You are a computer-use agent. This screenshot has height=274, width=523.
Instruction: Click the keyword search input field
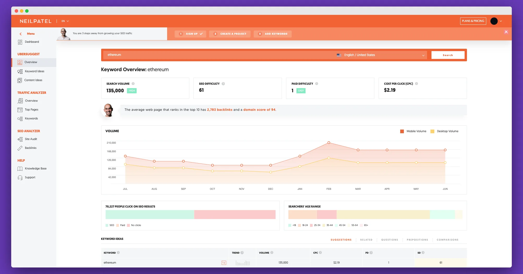209,55
